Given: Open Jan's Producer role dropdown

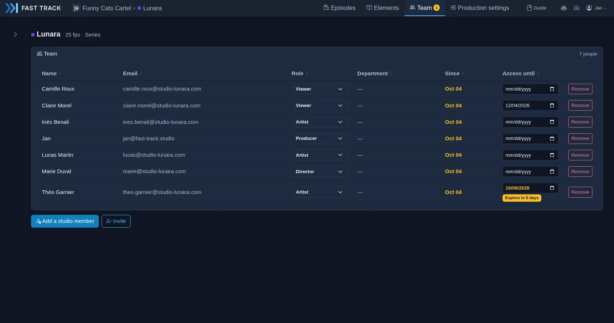Looking at the screenshot, I should (319, 138).
